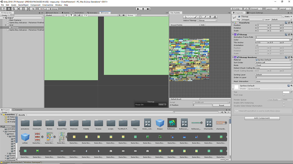Select the Rect transform tool
Screen dimensions: 293x164
pyautogui.click(x=23, y=9)
